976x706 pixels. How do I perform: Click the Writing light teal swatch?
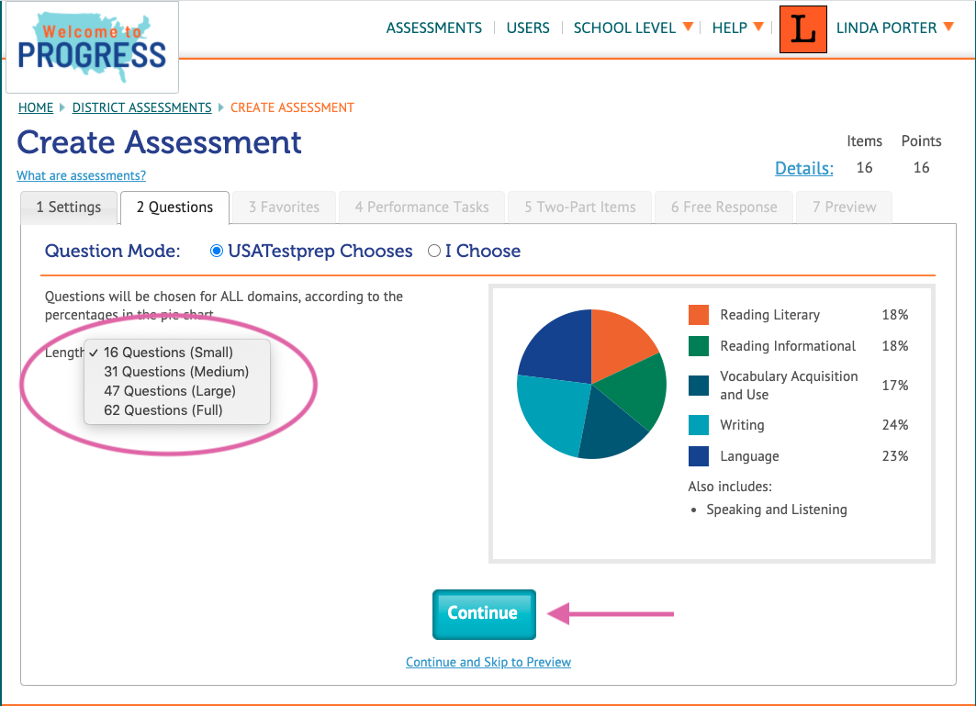point(699,425)
